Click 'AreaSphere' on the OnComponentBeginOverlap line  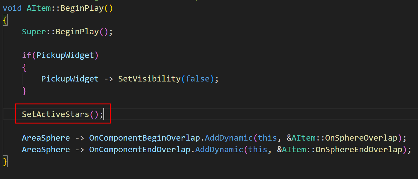click(x=46, y=138)
